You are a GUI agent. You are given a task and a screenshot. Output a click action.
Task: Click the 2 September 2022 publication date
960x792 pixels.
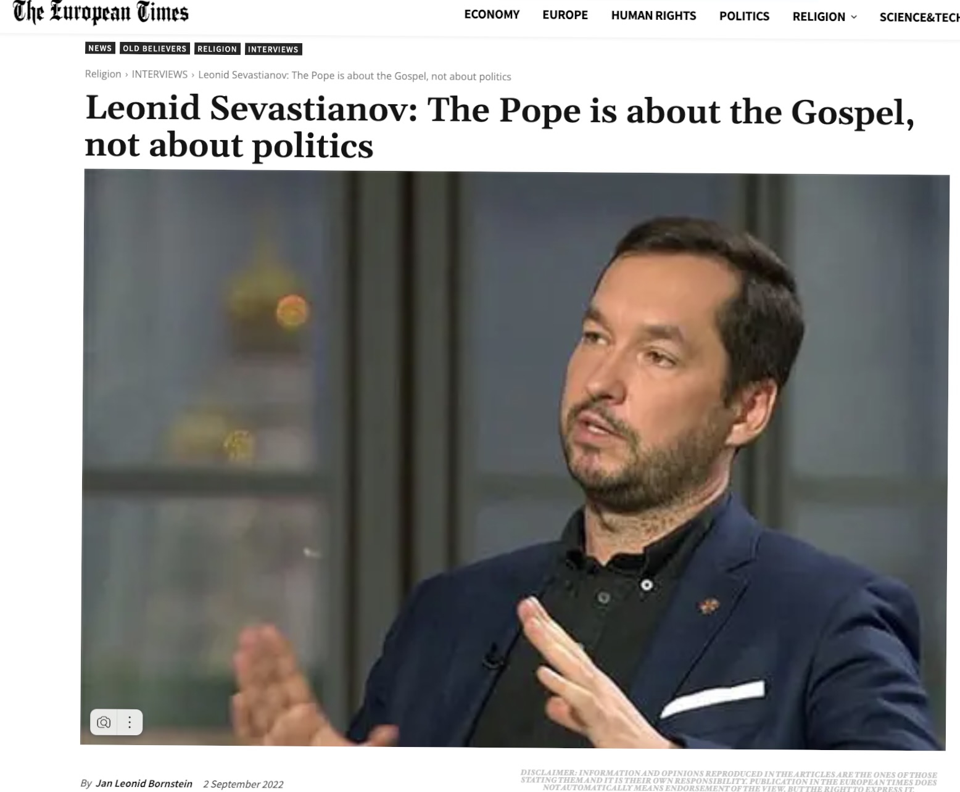click(x=243, y=784)
